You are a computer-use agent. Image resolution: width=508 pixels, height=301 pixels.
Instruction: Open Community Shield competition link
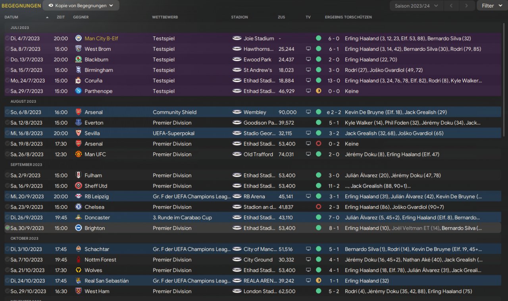click(175, 112)
